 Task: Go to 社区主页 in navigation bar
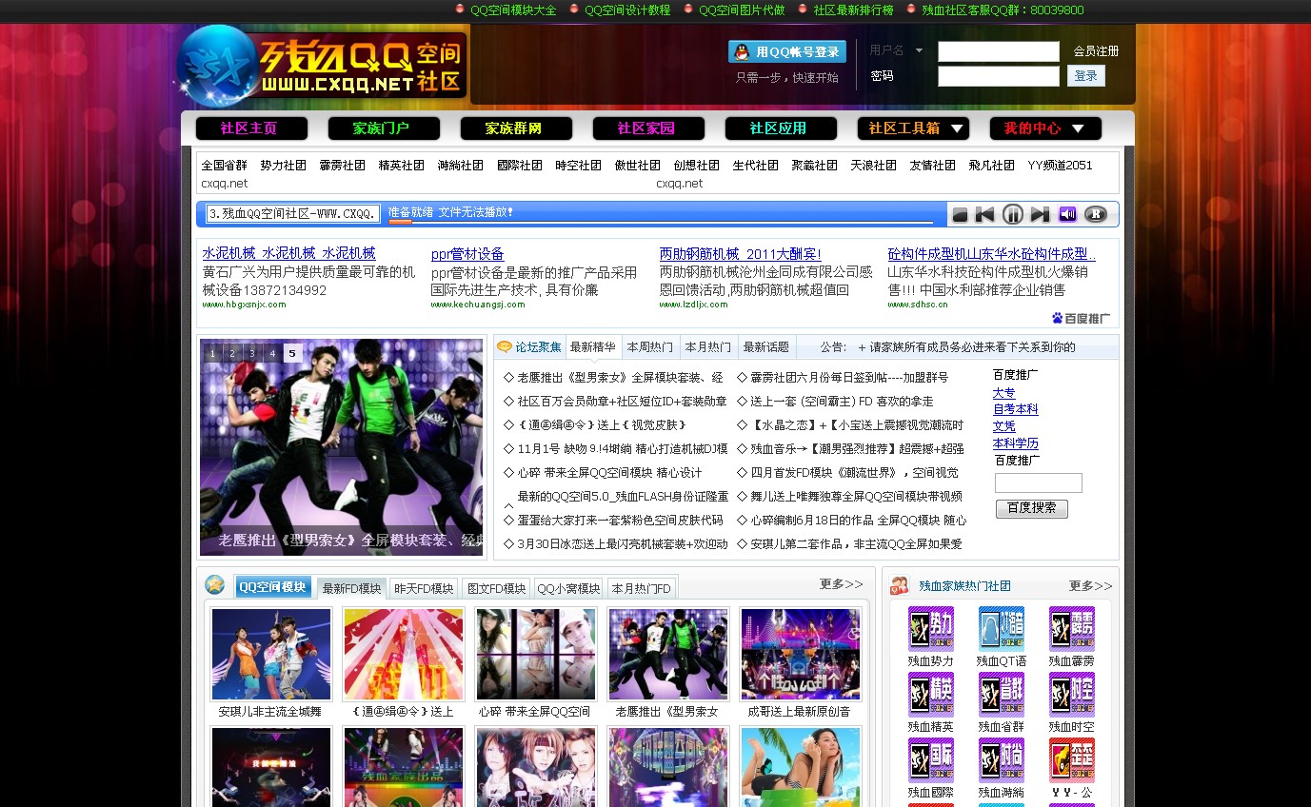251,128
